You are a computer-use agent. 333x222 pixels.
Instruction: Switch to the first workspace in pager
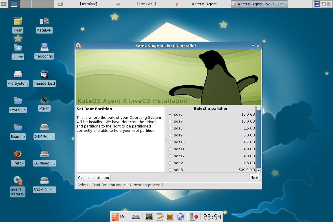tap(14, 4)
